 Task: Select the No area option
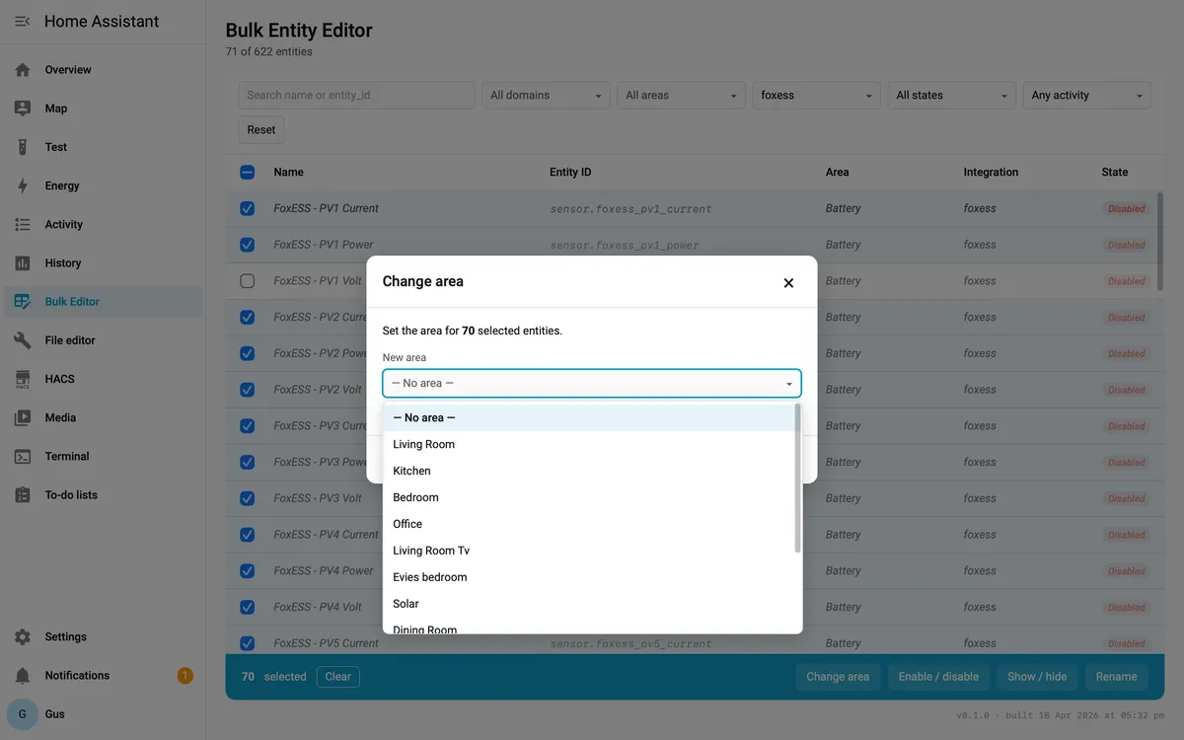589,418
